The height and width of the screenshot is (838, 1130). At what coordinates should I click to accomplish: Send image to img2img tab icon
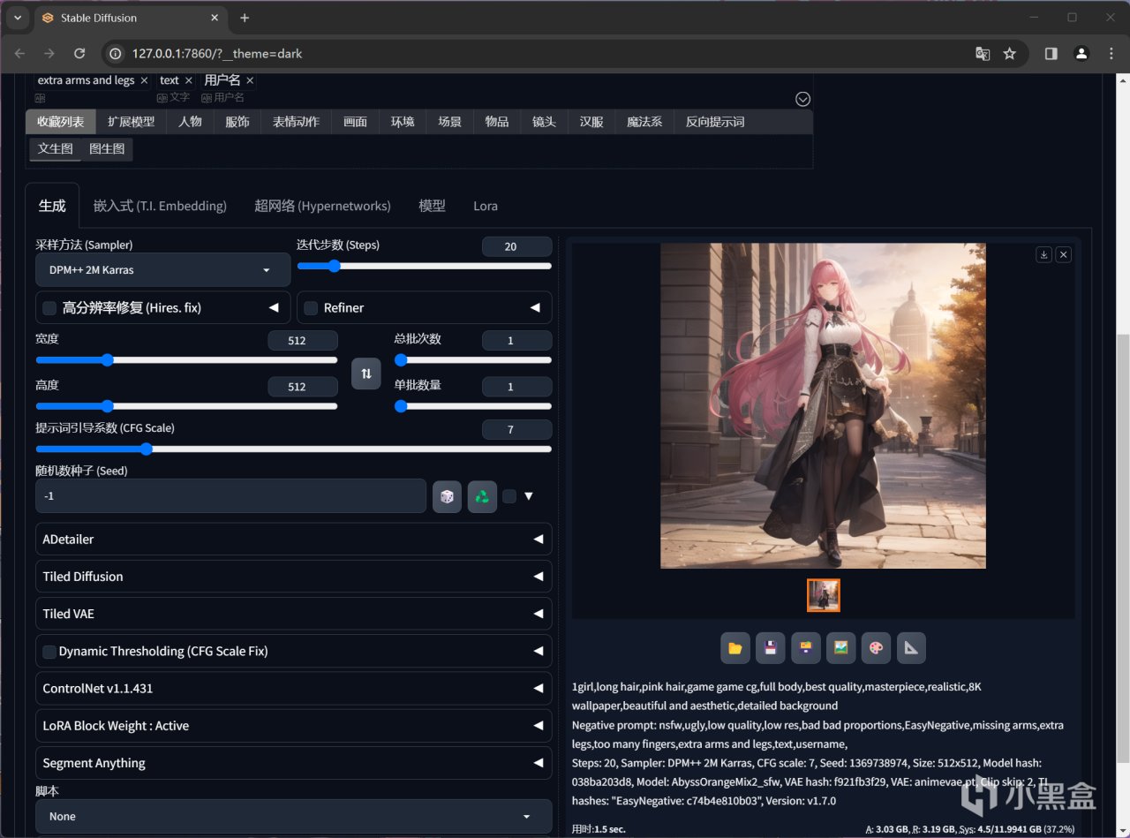point(840,648)
